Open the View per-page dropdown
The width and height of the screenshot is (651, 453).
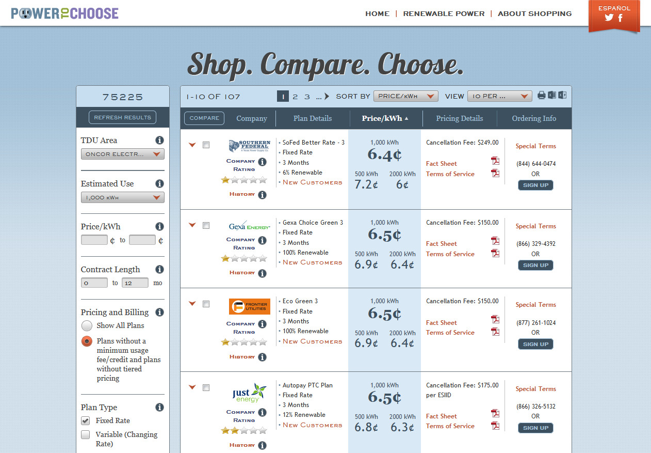(500, 96)
